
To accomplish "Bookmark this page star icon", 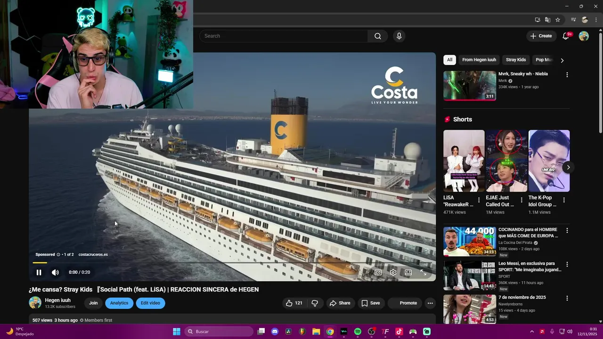I will [558, 20].
